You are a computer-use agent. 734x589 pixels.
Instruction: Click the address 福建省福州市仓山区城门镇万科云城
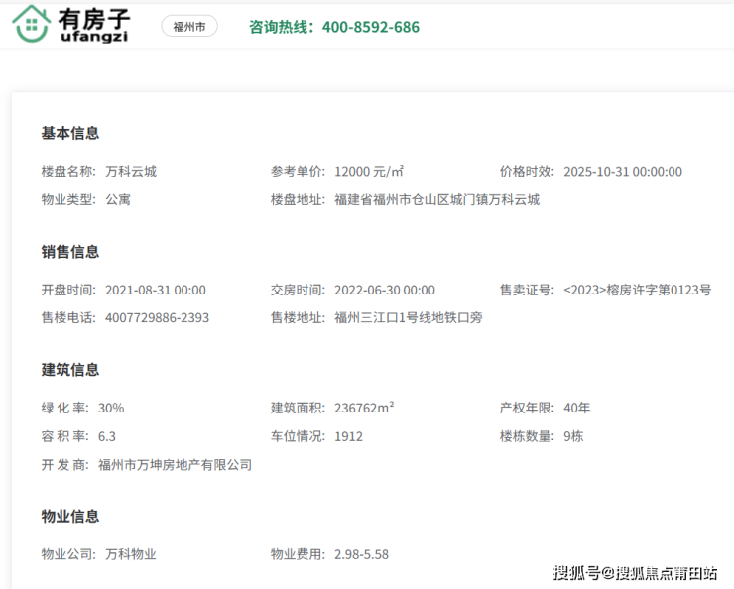[437, 199]
